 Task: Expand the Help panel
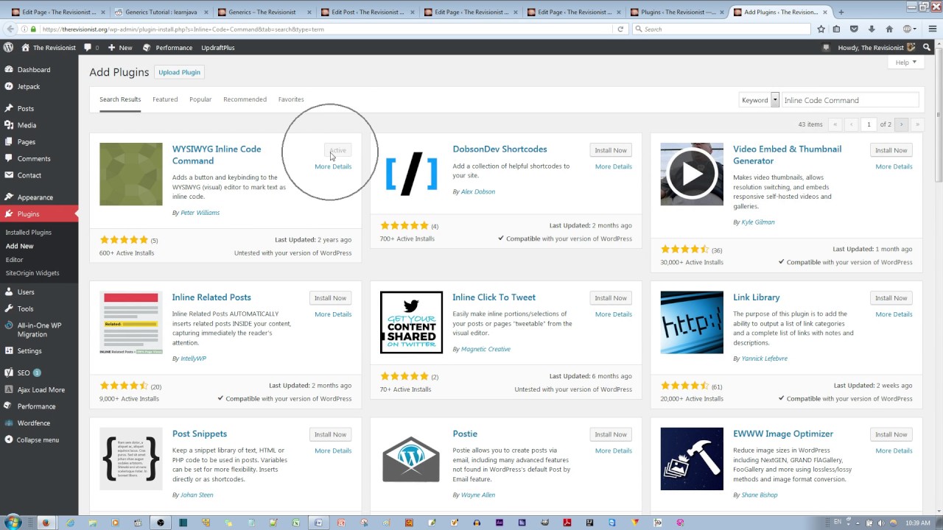905,62
